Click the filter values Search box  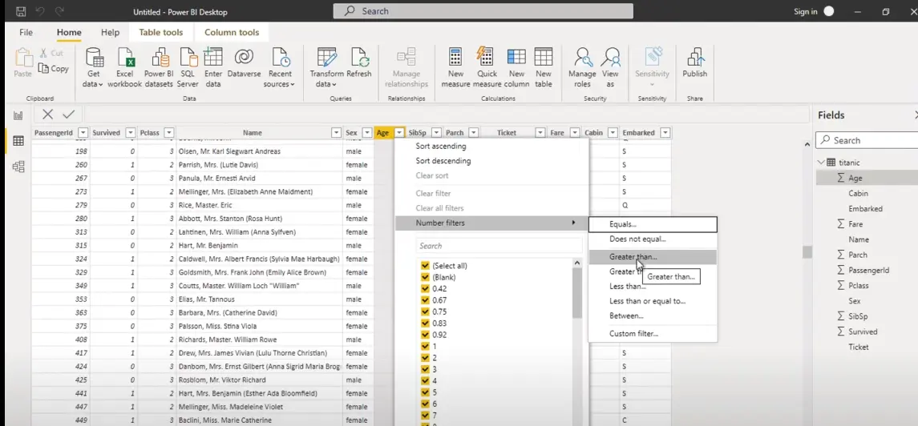[499, 246]
